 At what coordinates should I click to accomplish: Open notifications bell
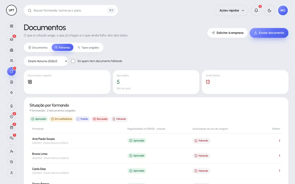pos(256,10)
